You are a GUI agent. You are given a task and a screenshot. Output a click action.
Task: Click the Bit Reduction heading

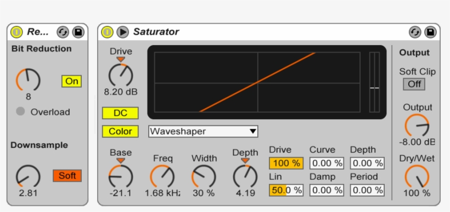tap(42, 48)
